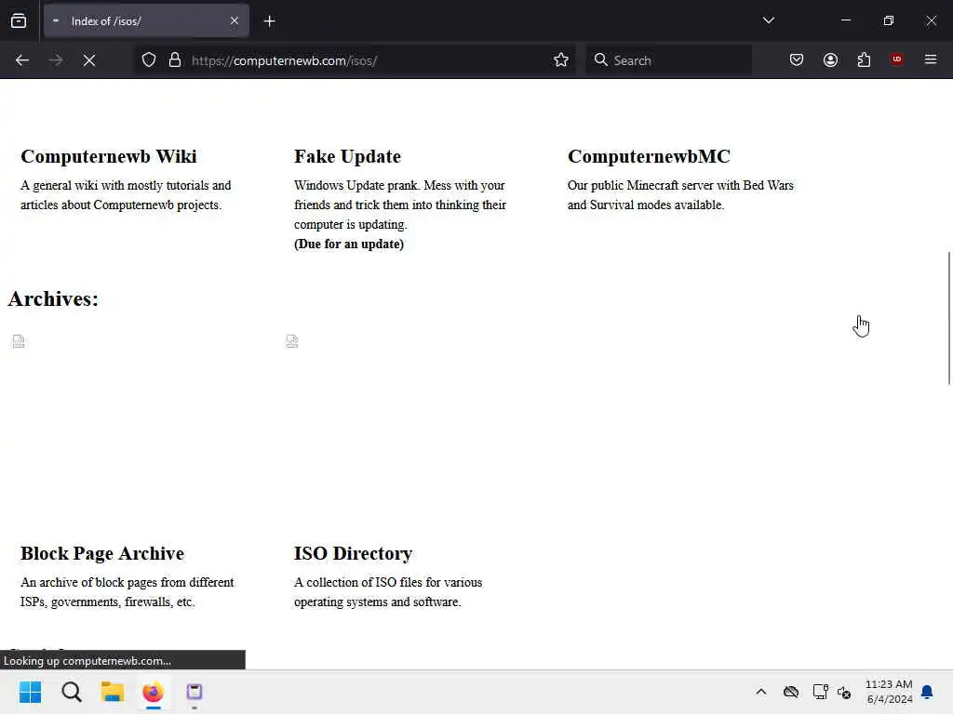Viewport: 953px width, 714px height.
Task: Stop loading the current page
Action: (x=89, y=60)
